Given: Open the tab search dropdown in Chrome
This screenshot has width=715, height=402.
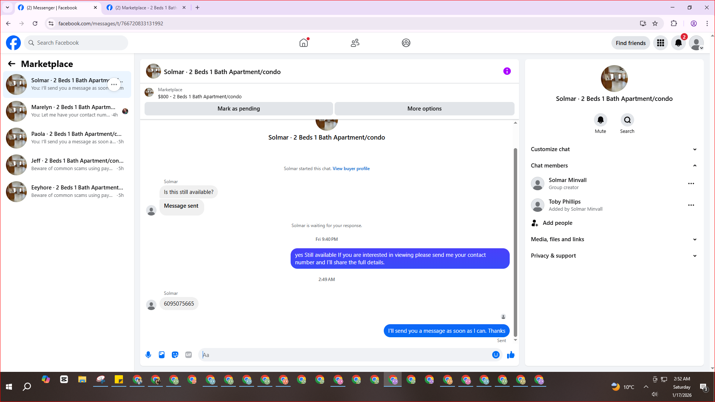Looking at the screenshot, I should pos(7,7).
